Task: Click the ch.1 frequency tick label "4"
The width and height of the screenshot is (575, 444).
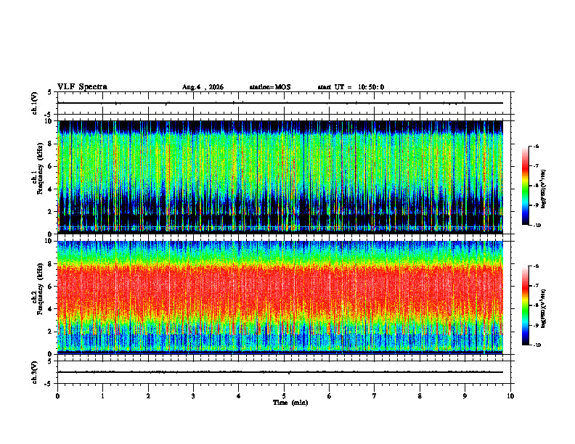Action: coord(51,189)
